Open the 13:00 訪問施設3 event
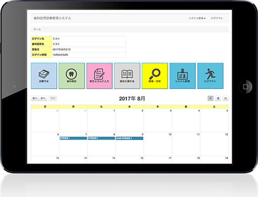The height and width of the screenshot is (197, 258). (x=130, y=138)
